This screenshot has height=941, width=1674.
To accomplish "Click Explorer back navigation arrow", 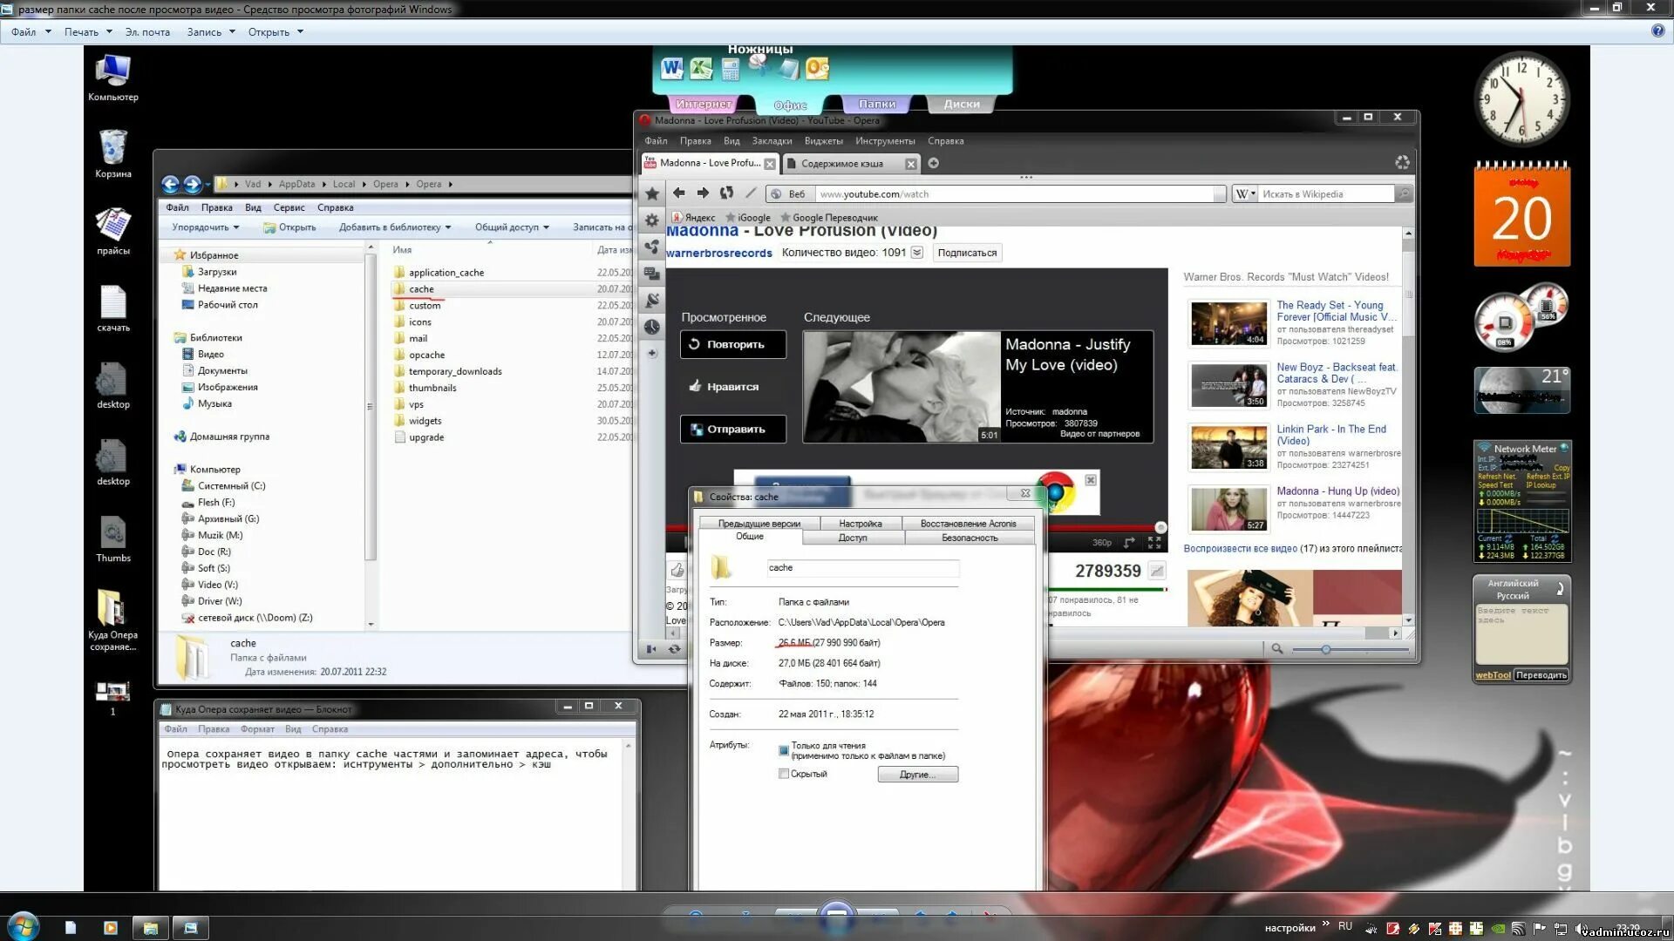I will pos(170,184).
